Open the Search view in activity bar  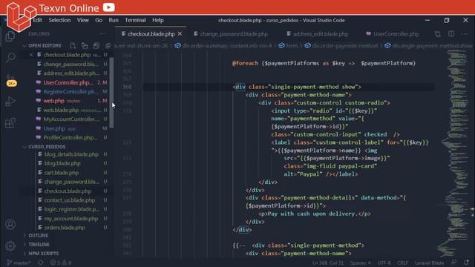[11, 57]
